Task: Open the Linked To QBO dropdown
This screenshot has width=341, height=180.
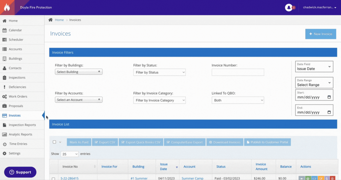Action: (x=238, y=100)
